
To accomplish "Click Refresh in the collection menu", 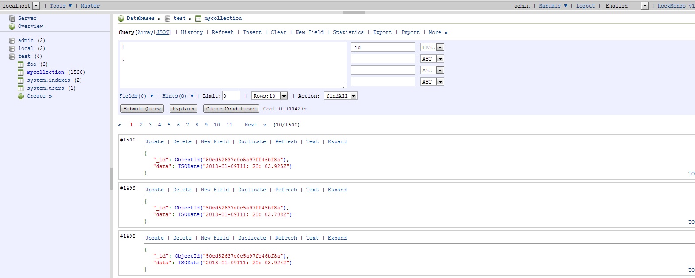I will coord(223,33).
